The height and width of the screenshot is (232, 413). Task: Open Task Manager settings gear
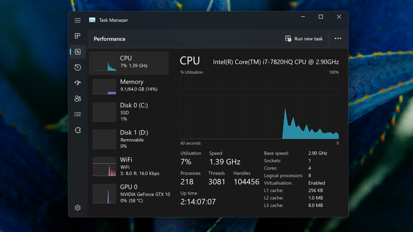pyautogui.click(x=78, y=208)
